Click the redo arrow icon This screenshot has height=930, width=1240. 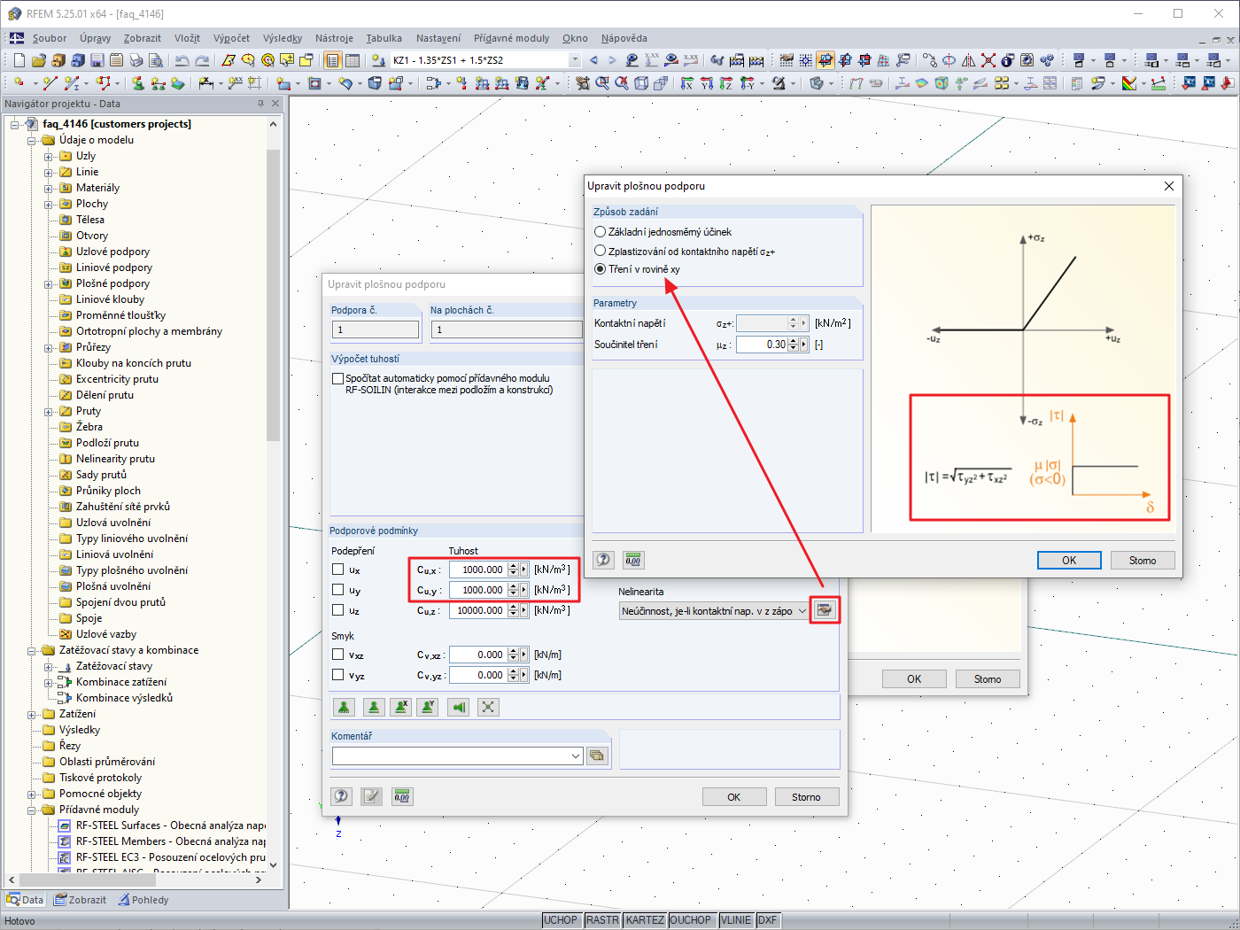click(202, 60)
